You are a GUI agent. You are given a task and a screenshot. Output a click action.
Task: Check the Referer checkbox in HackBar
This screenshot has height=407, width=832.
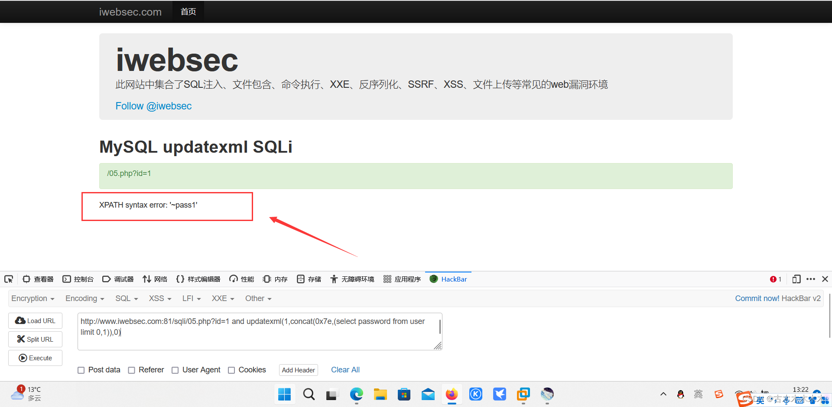click(131, 370)
